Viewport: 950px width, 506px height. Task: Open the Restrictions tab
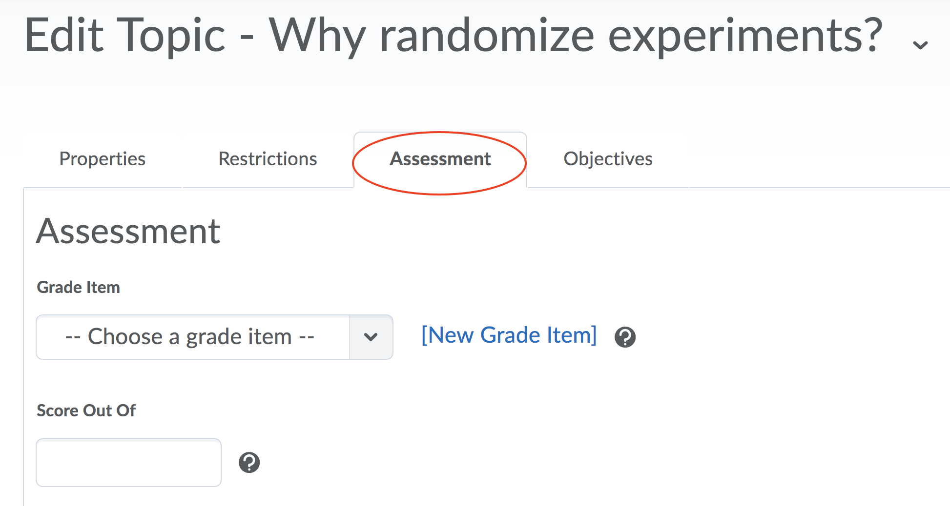[x=268, y=159]
